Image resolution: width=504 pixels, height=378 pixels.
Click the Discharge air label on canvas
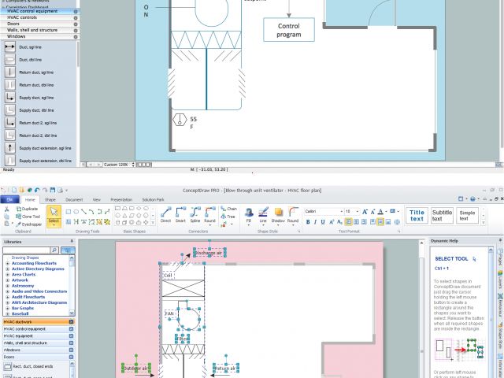209,253
